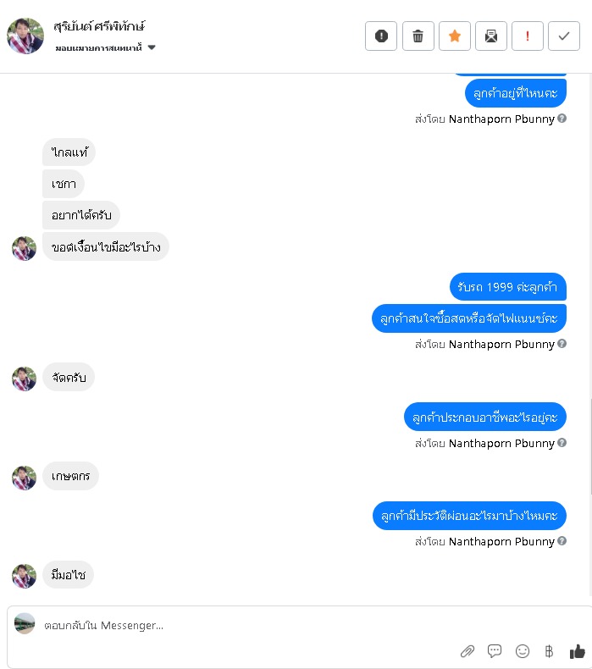Viewport: 592px width, 669px height.
Task: Mark conversation with the orange star
Action: (455, 36)
